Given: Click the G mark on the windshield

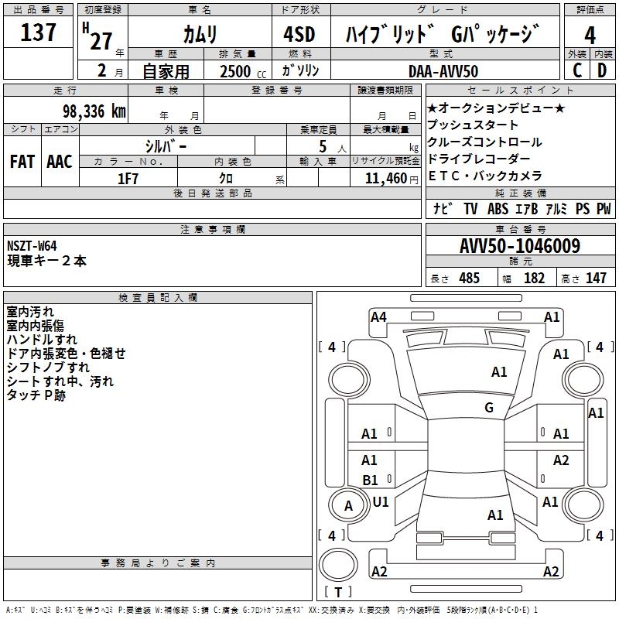Looking at the screenshot, I should click(489, 408).
